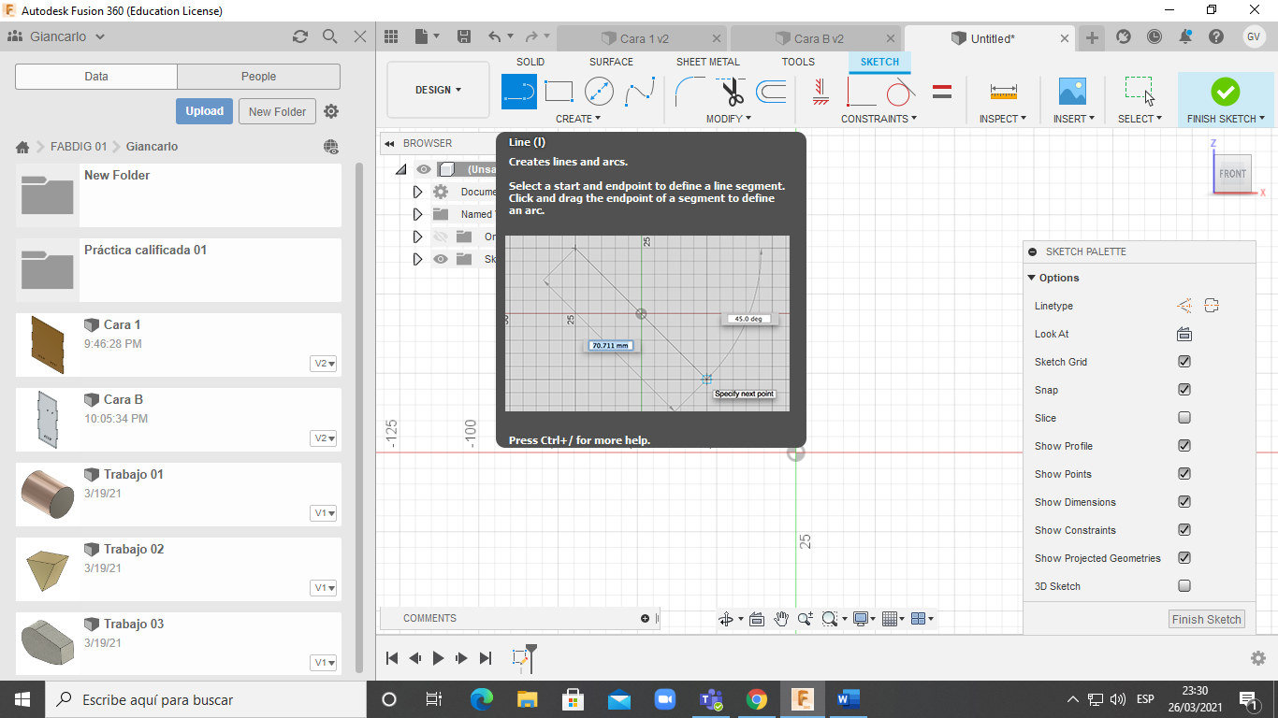The height and width of the screenshot is (718, 1278).
Task: Open notifications bell
Action: point(1185,37)
